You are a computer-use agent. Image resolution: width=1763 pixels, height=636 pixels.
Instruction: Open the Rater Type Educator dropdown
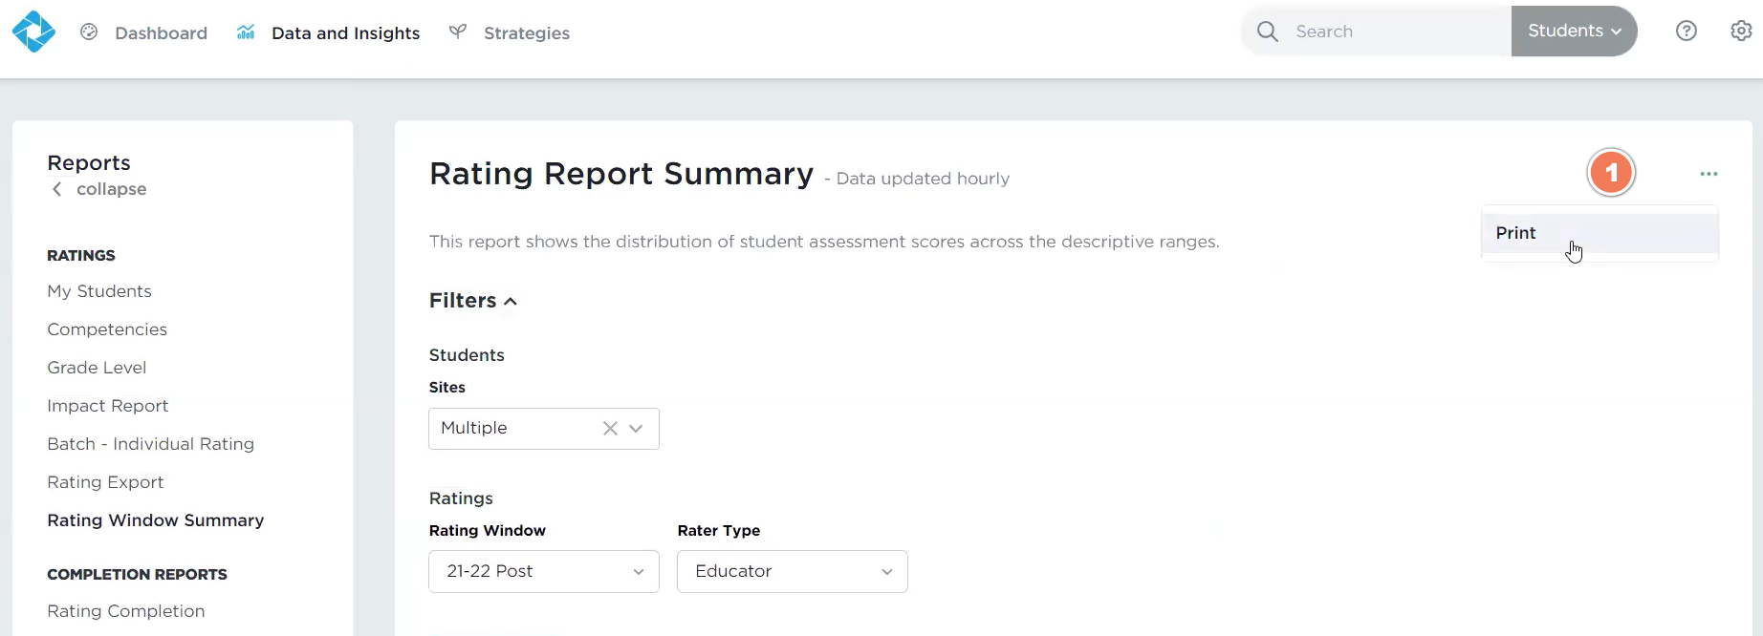click(792, 571)
